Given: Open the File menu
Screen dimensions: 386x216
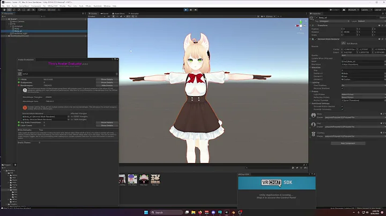Looking at the screenshot, I should click(x=3, y=6).
